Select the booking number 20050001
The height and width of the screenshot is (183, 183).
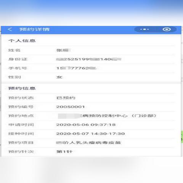(x=71, y=107)
